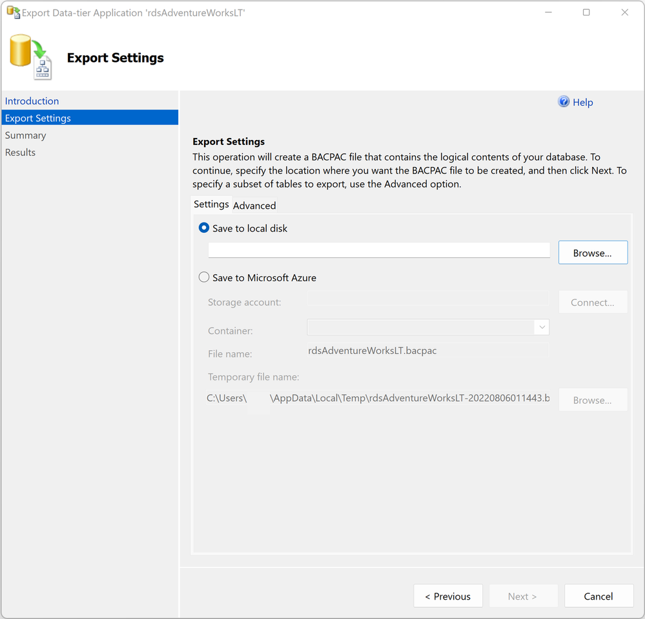Click the Connect button for storage account
645x619 pixels.
coord(593,302)
